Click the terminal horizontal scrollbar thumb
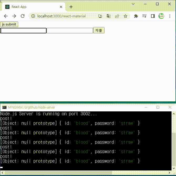 pyautogui.click(x=58, y=173)
